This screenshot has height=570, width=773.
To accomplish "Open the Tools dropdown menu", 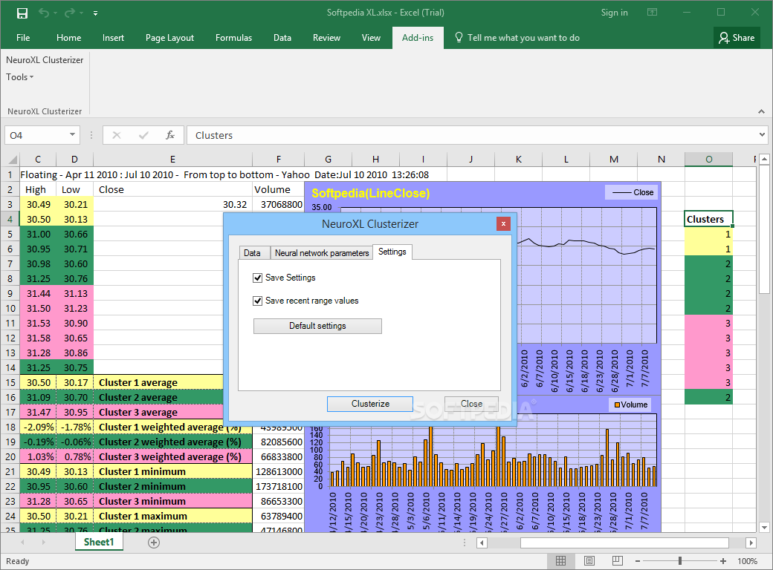I will [x=20, y=77].
